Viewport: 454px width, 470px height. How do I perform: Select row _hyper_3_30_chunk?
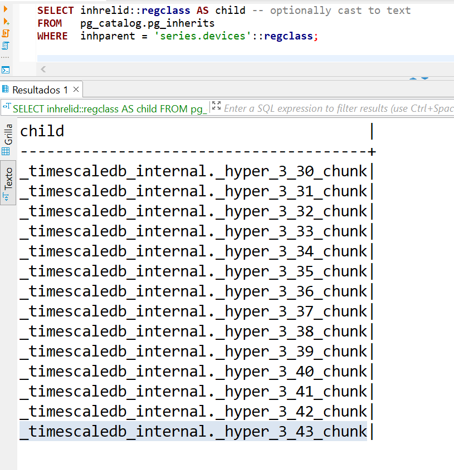tap(193, 172)
